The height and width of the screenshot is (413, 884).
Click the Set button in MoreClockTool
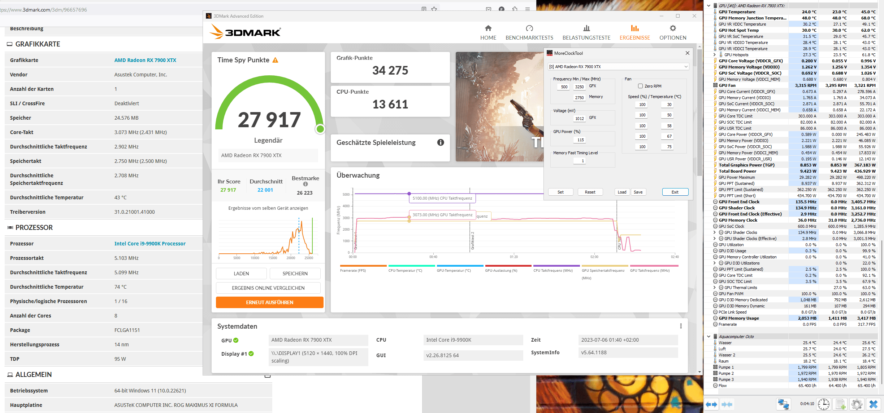point(560,192)
